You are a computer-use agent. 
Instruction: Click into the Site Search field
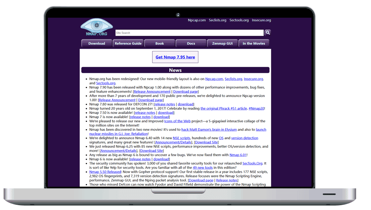pyautogui.click(x=189, y=33)
